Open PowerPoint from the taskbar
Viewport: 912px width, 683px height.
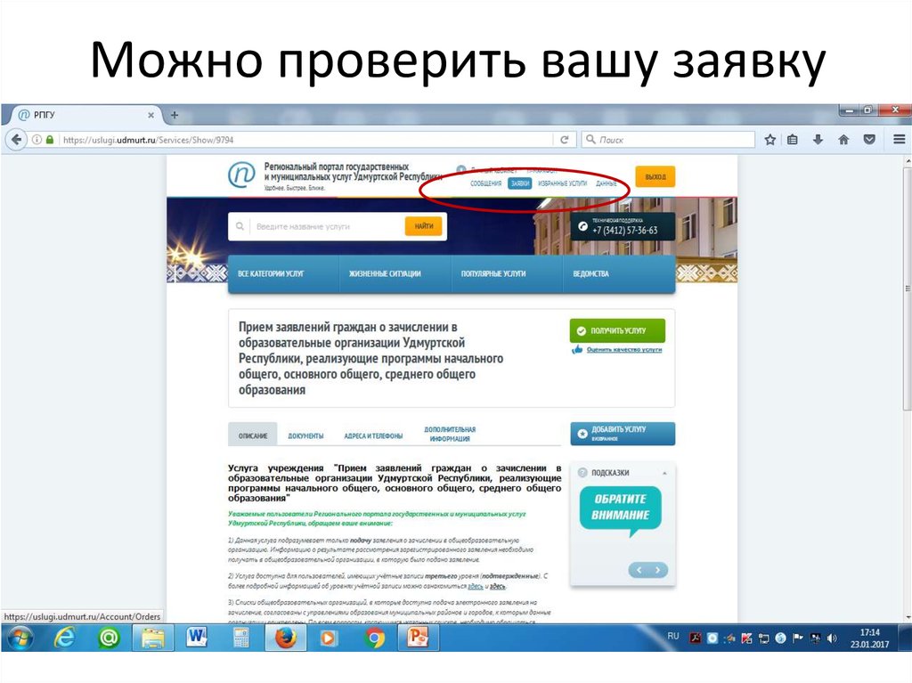(419, 638)
